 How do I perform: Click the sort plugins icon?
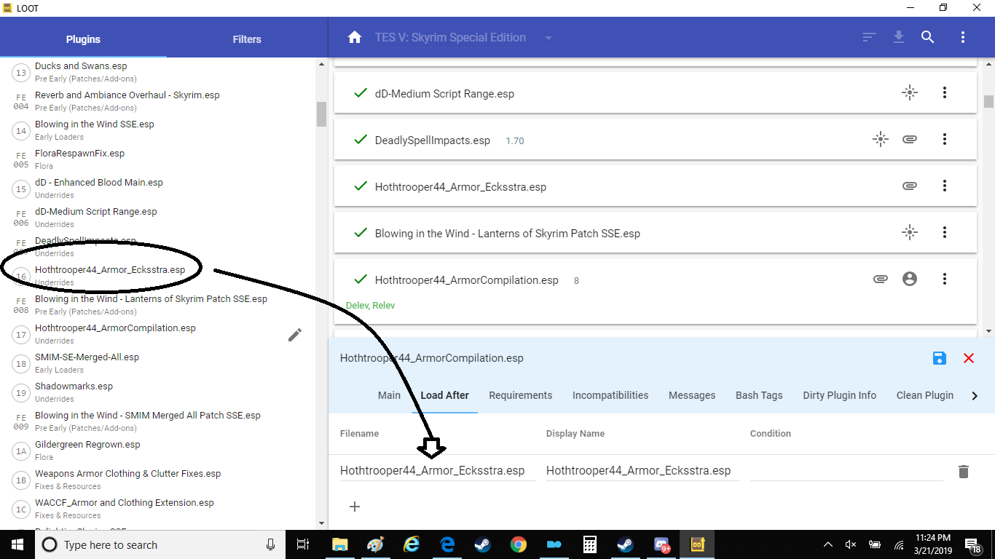pos(869,37)
